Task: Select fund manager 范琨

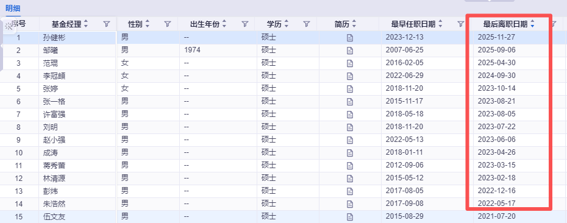Action: tap(50, 63)
